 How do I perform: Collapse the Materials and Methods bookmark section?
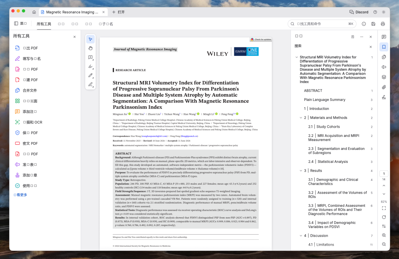point(301,118)
